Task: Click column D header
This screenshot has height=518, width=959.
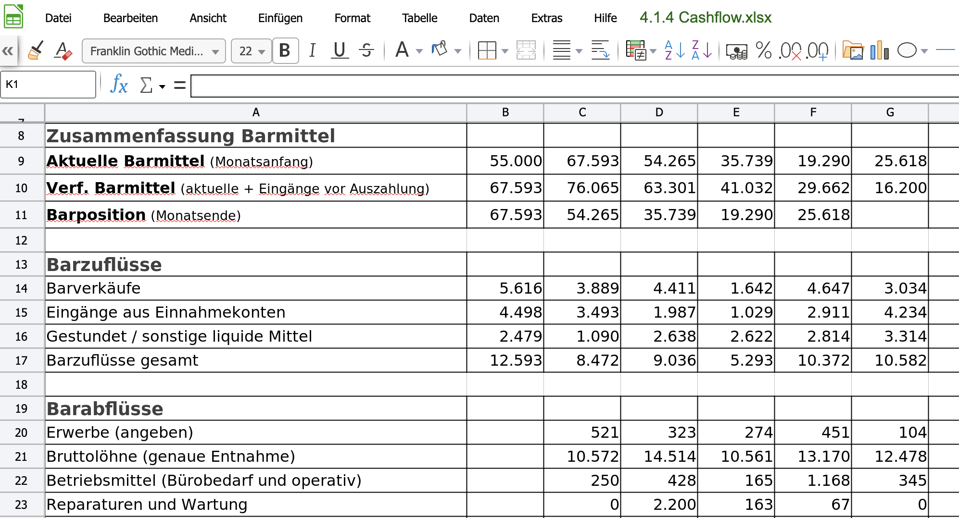Action: tap(659, 112)
